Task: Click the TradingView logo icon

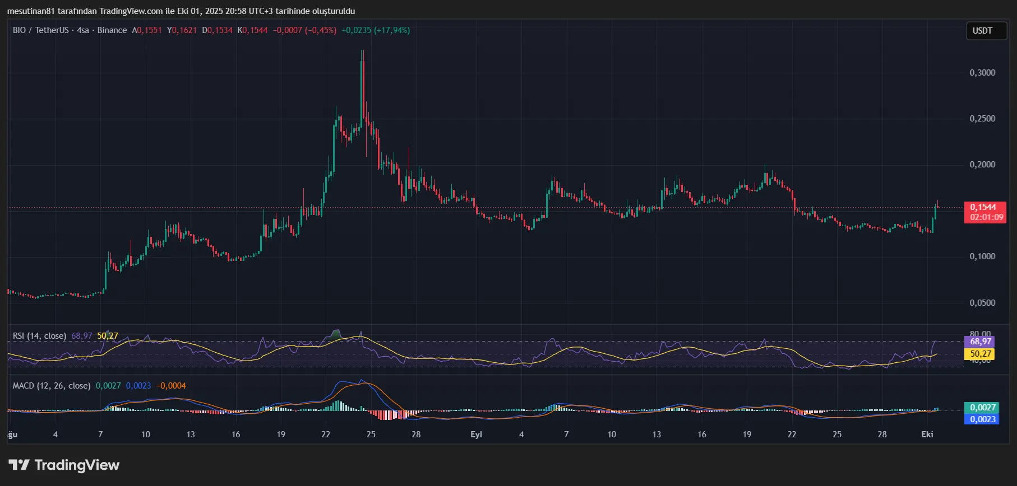Action: 19,465
